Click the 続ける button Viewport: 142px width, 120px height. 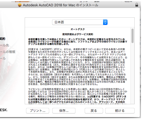click(x=120, y=111)
